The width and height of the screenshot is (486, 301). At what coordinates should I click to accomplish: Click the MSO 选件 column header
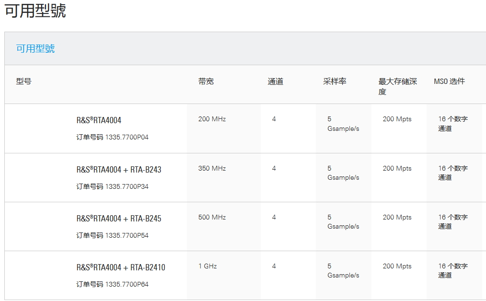449,81
